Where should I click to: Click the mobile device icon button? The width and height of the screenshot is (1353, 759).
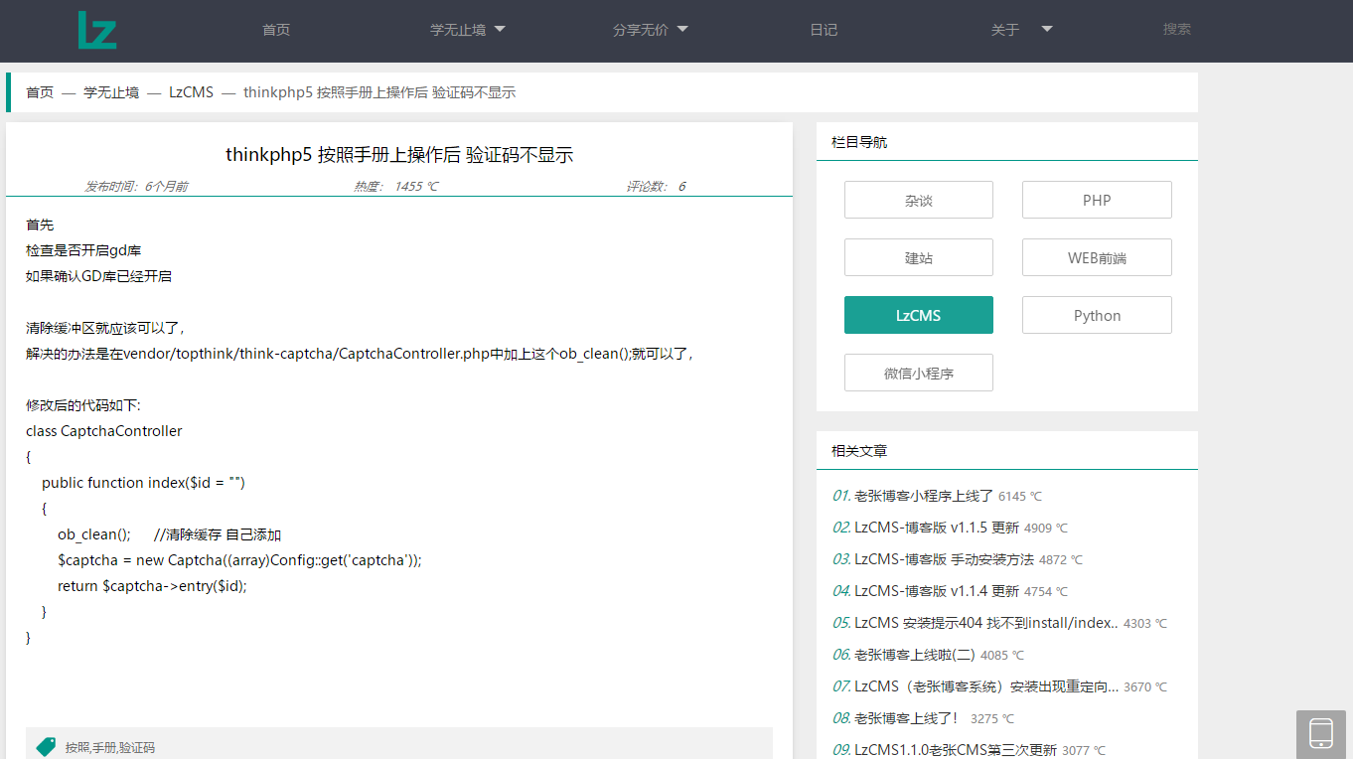pos(1320,734)
